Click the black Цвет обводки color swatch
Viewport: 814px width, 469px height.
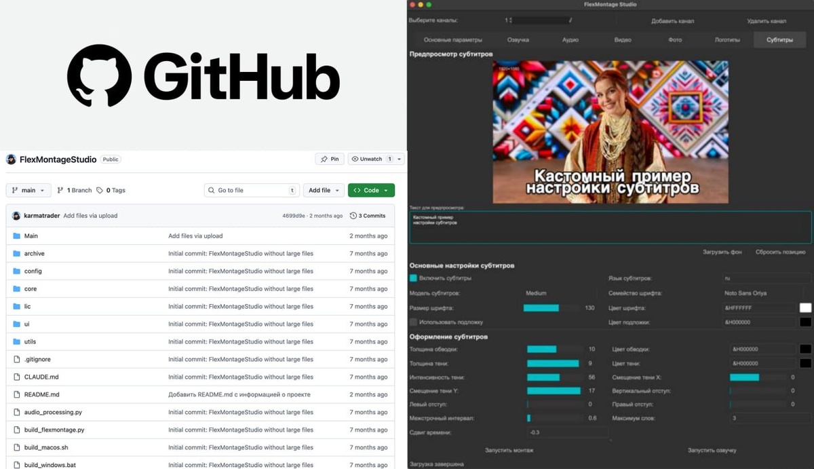(x=805, y=350)
